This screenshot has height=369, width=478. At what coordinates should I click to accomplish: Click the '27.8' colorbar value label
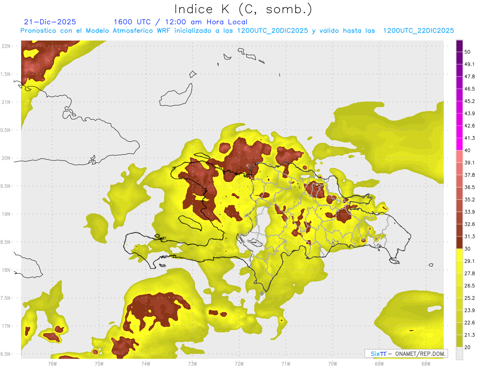[470, 273]
